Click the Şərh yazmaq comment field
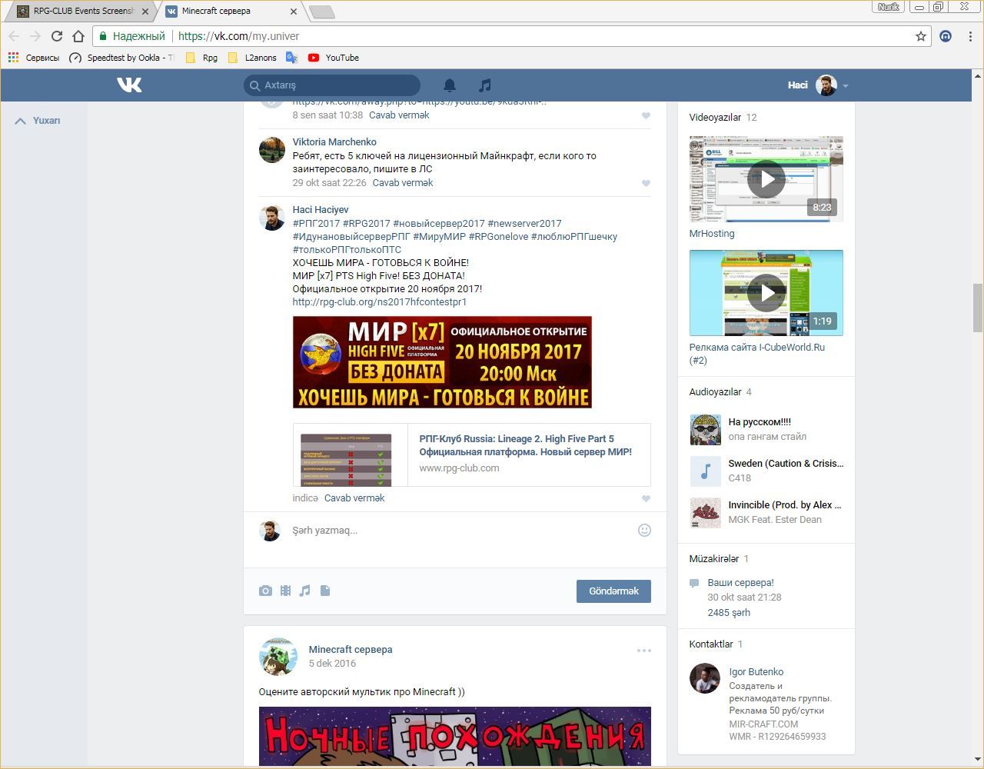This screenshot has height=769, width=984. [460, 531]
